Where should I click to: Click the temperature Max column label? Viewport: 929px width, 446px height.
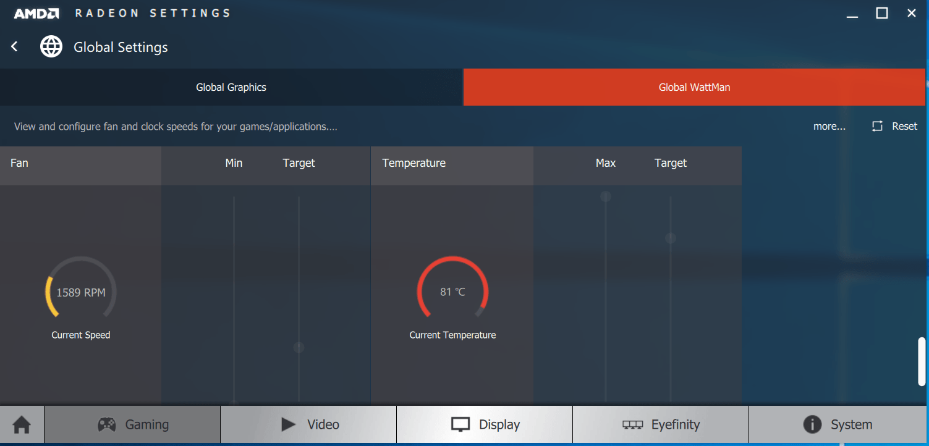coord(606,163)
